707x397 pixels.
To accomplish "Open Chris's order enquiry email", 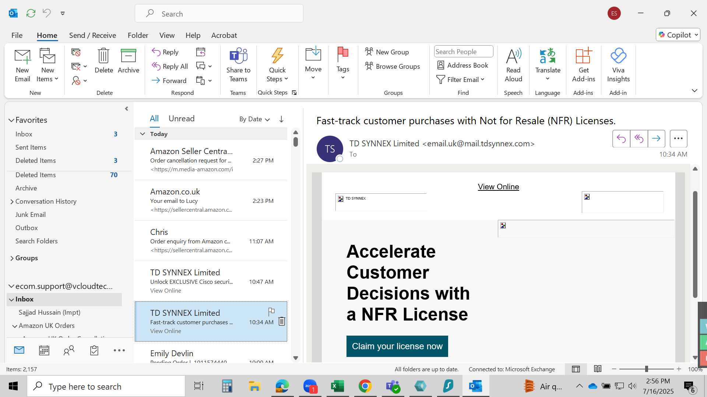I will click(211, 241).
